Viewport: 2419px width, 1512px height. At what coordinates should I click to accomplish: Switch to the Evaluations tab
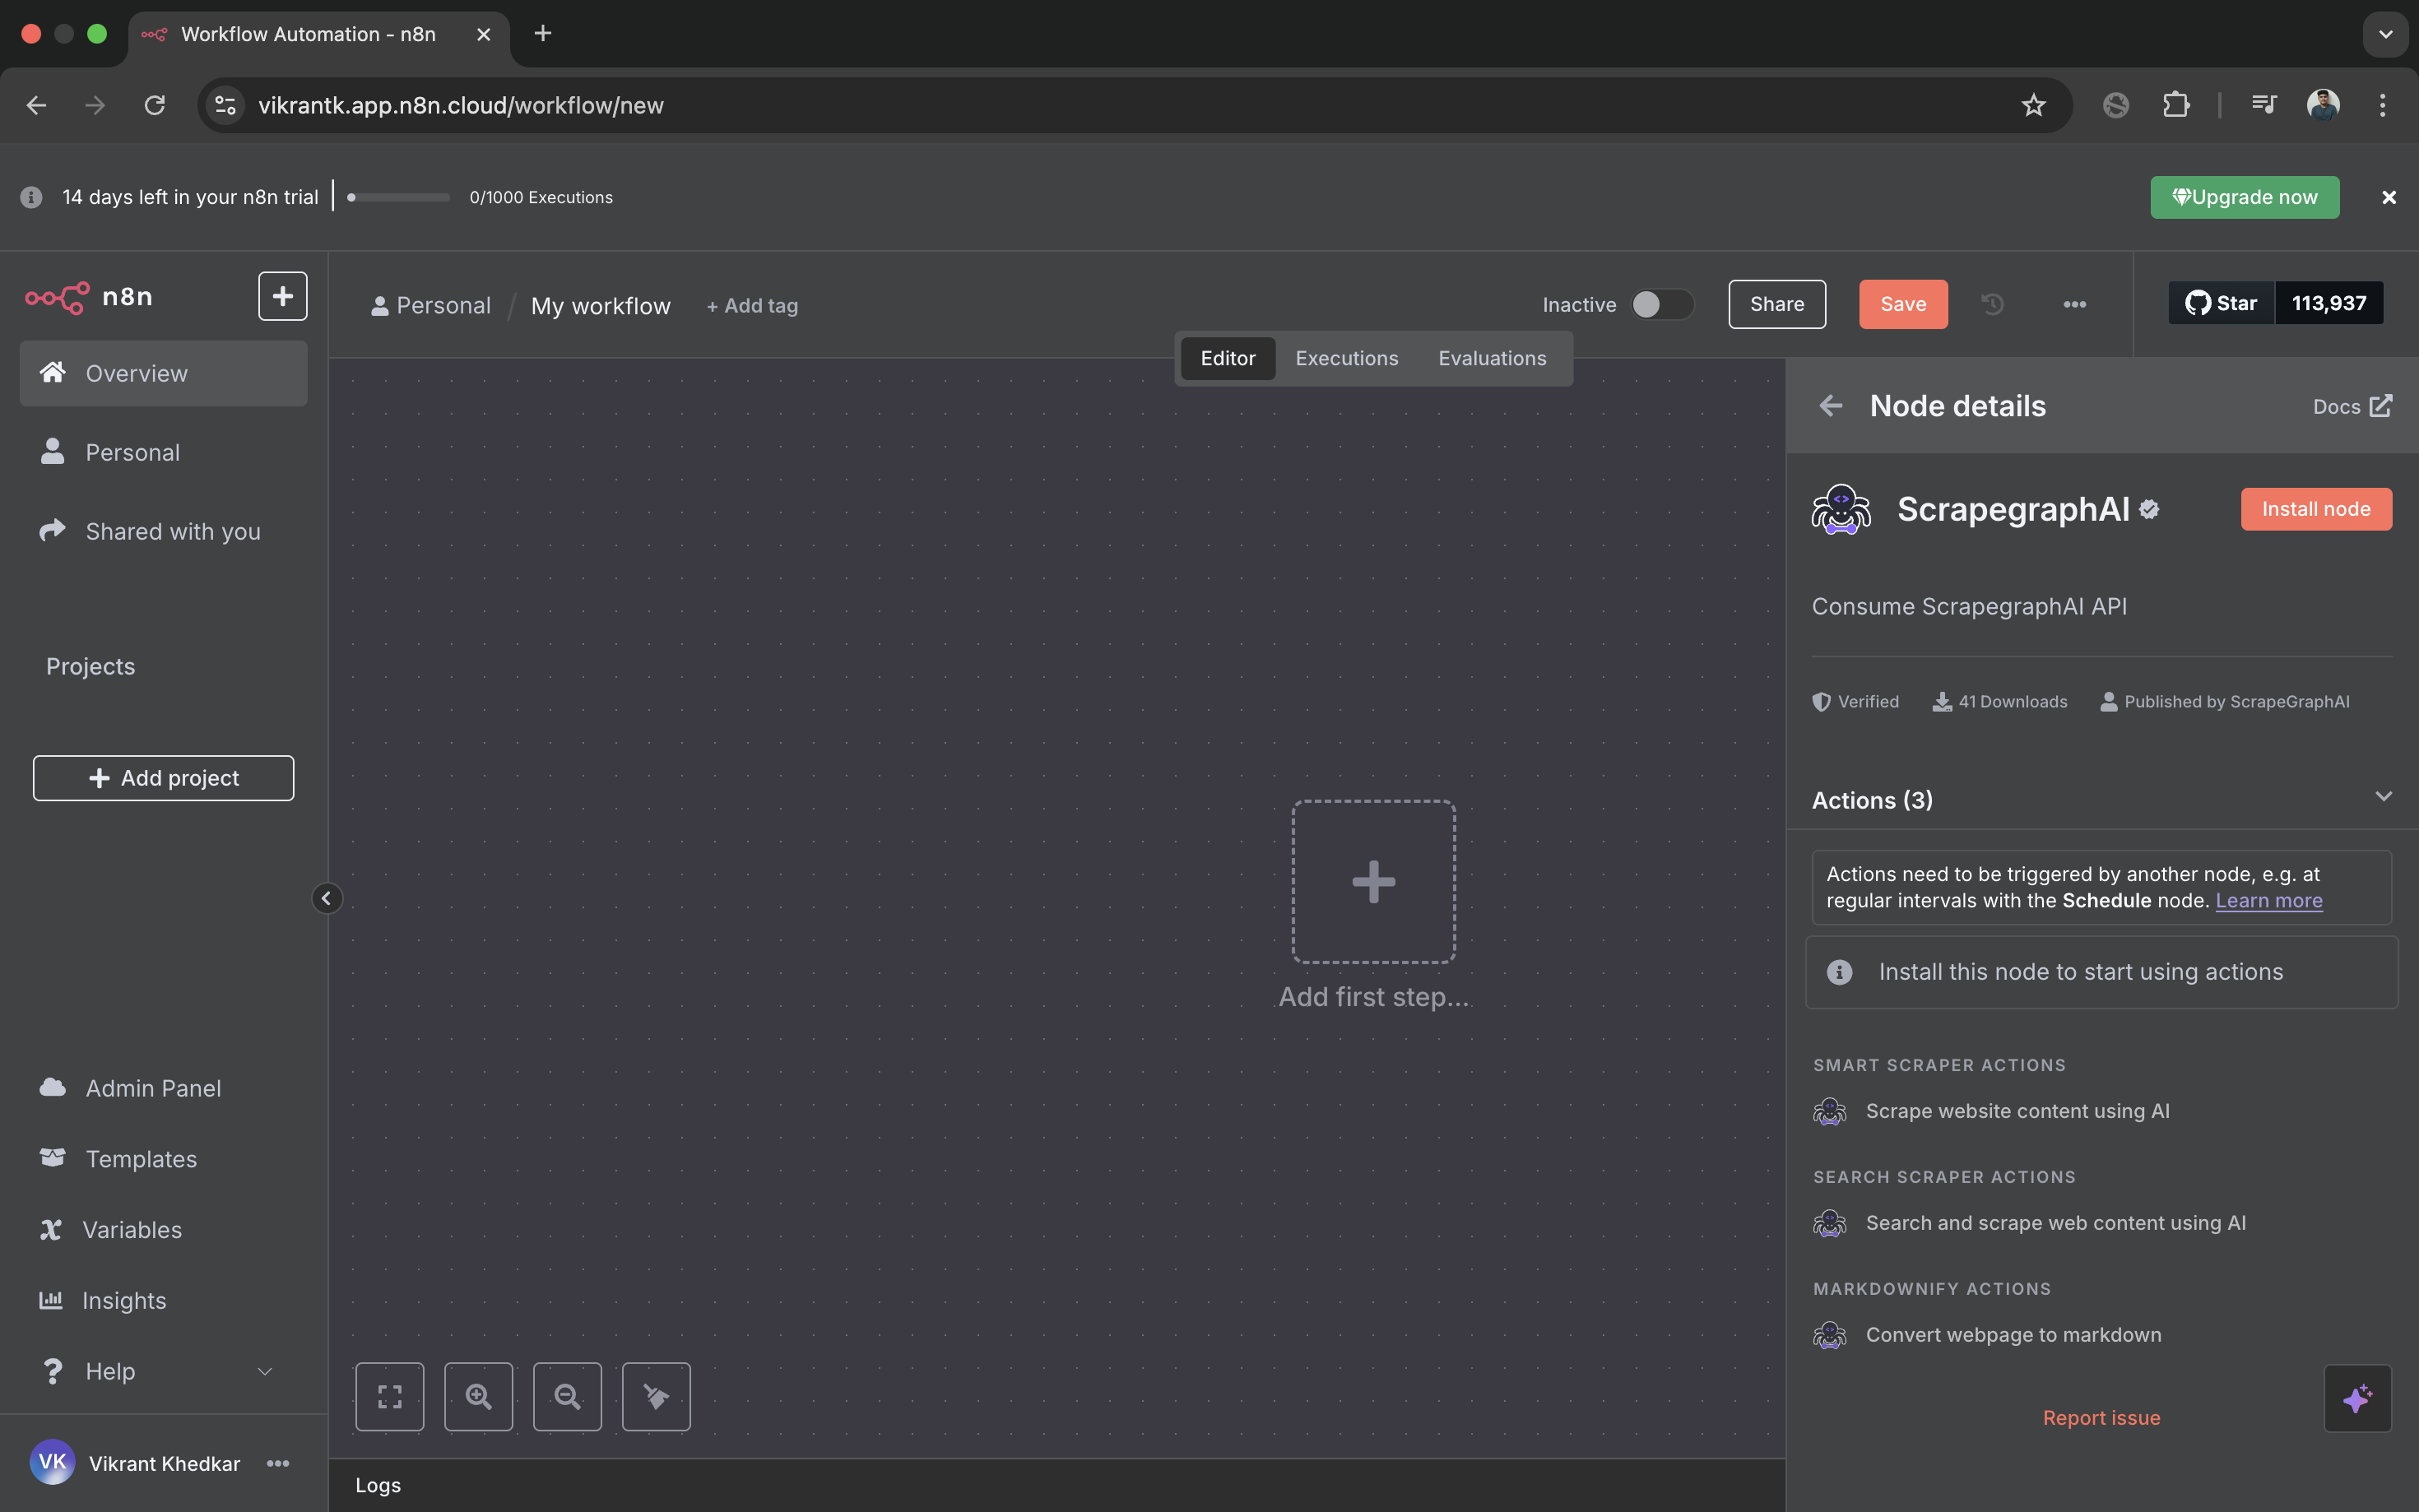[1492, 358]
